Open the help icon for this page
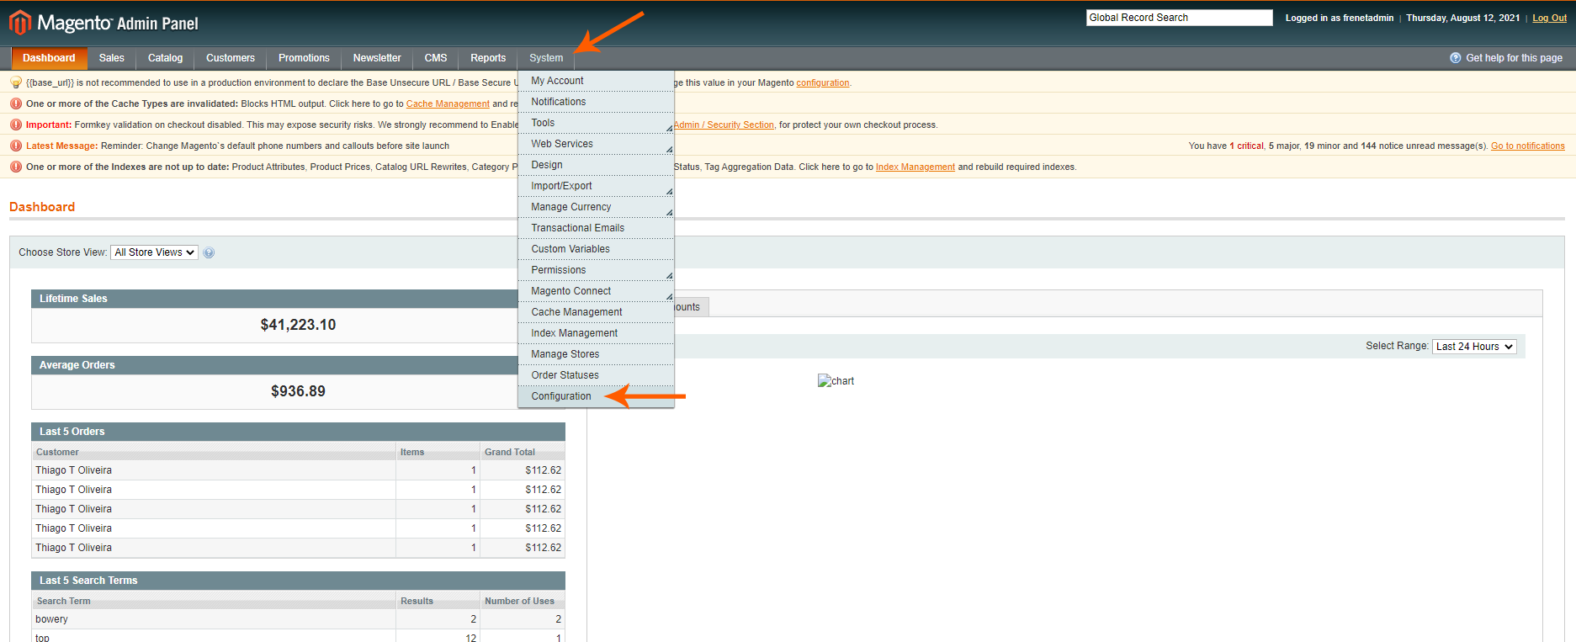This screenshot has height=642, width=1576. 1456,58
